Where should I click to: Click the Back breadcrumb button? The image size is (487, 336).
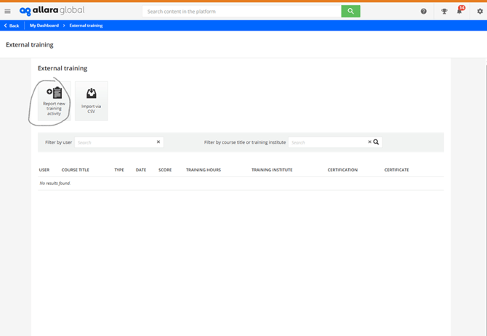[x=12, y=25]
